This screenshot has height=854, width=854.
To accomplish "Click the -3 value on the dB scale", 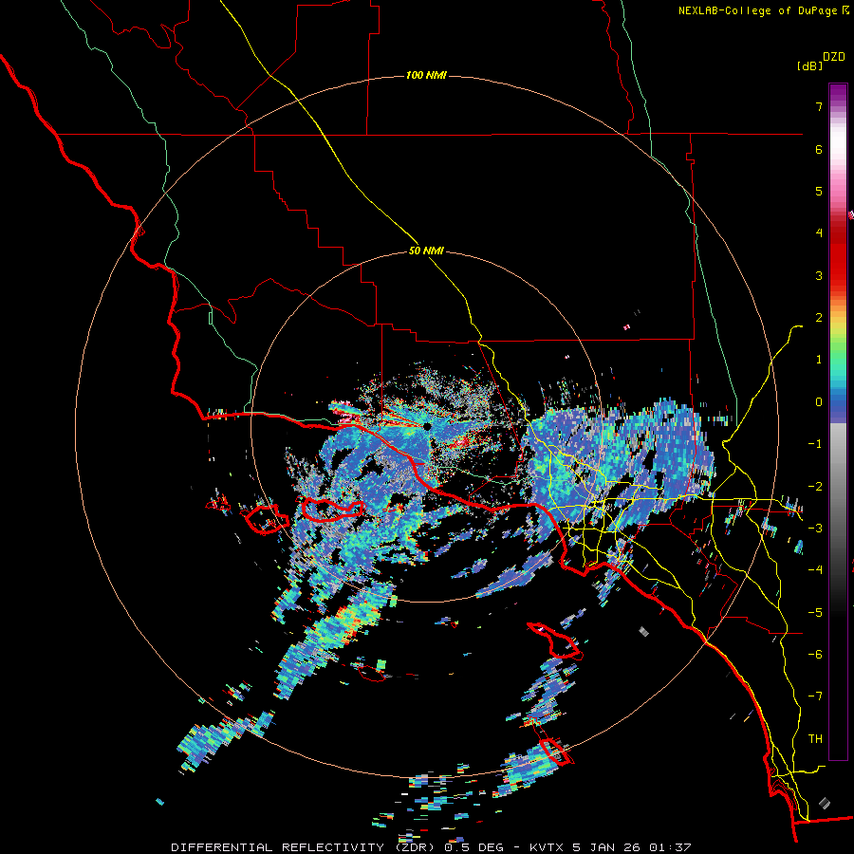I will point(815,529).
